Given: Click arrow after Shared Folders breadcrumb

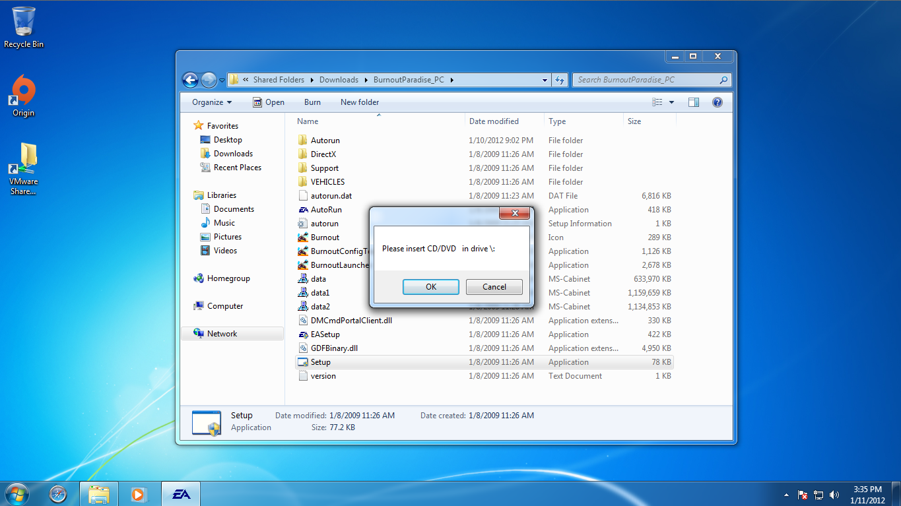Looking at the screenshot, I should tap(312, 80).
